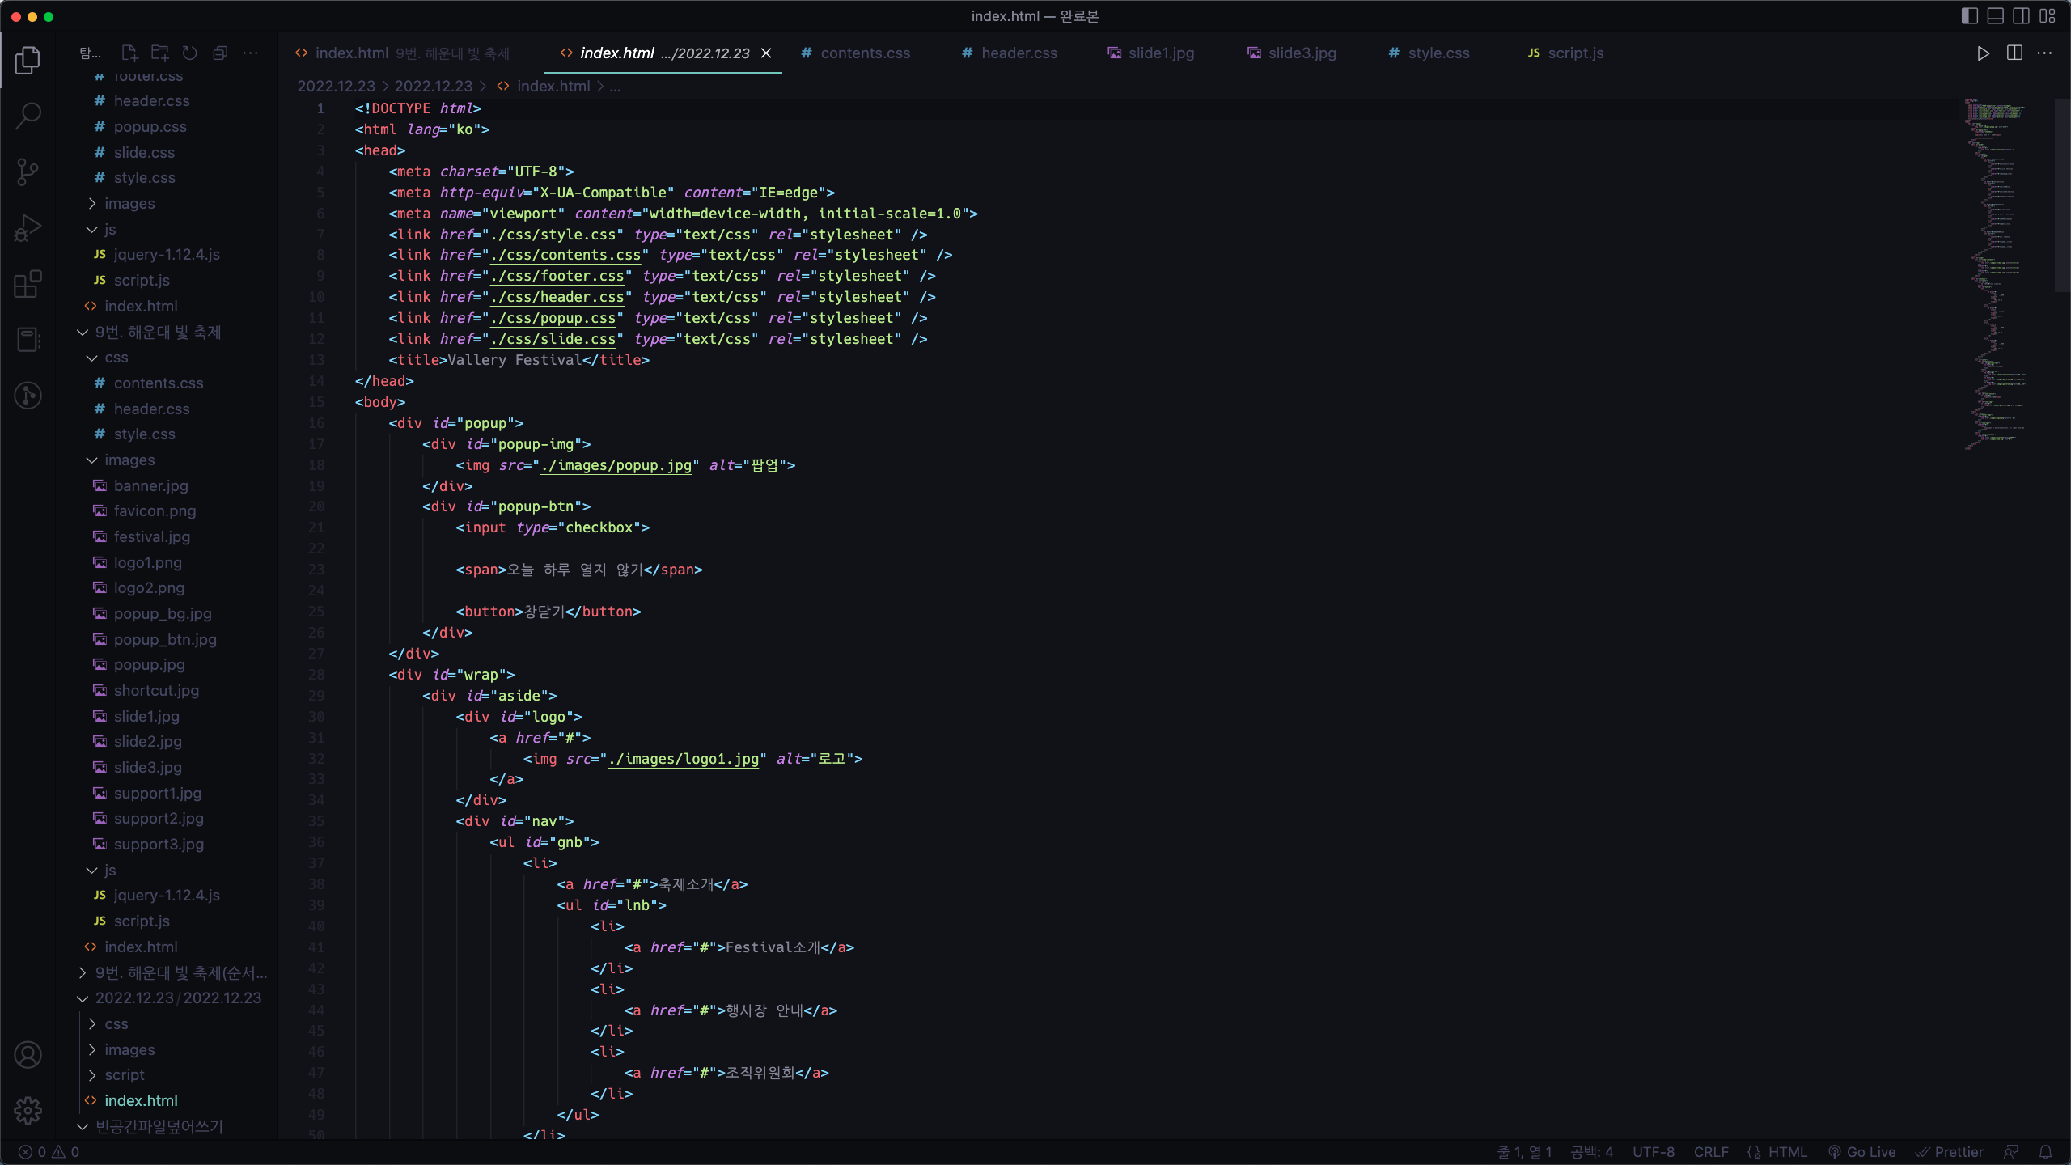Open Run and Debug view
2071x1165 pixels.
click(x=28, y=227)
